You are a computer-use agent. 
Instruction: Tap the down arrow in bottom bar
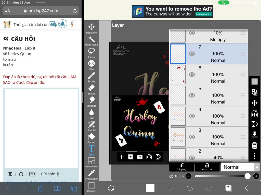[170, 188]
